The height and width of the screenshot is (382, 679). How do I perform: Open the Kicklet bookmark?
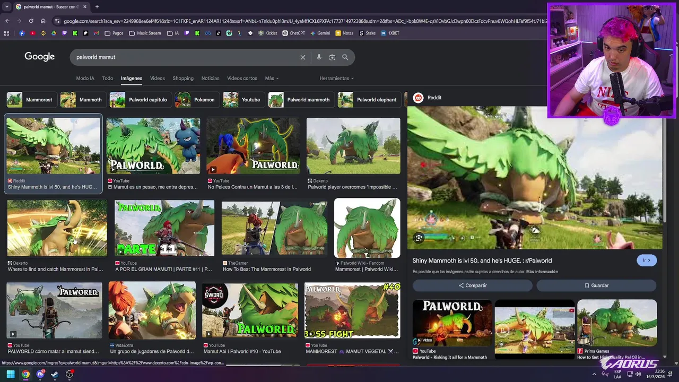pos(267,33)
